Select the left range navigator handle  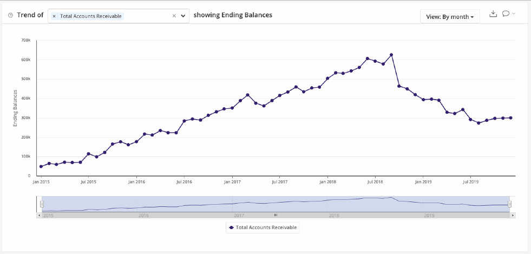coord(42,204)
